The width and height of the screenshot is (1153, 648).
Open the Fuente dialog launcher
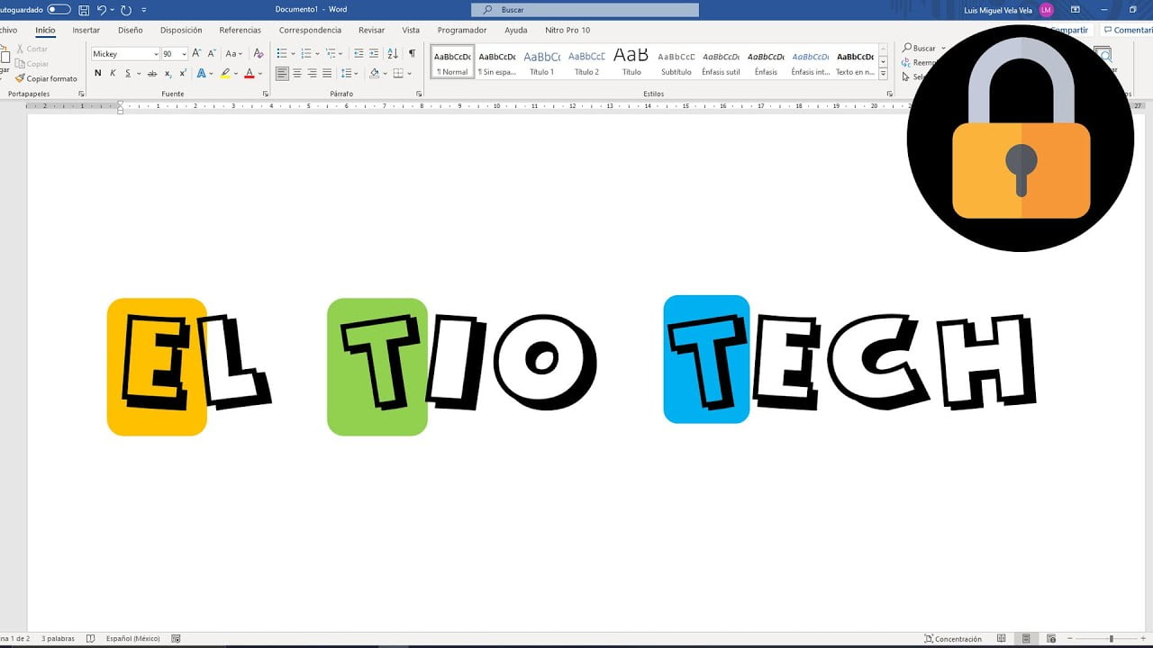(x=265, y=94)
